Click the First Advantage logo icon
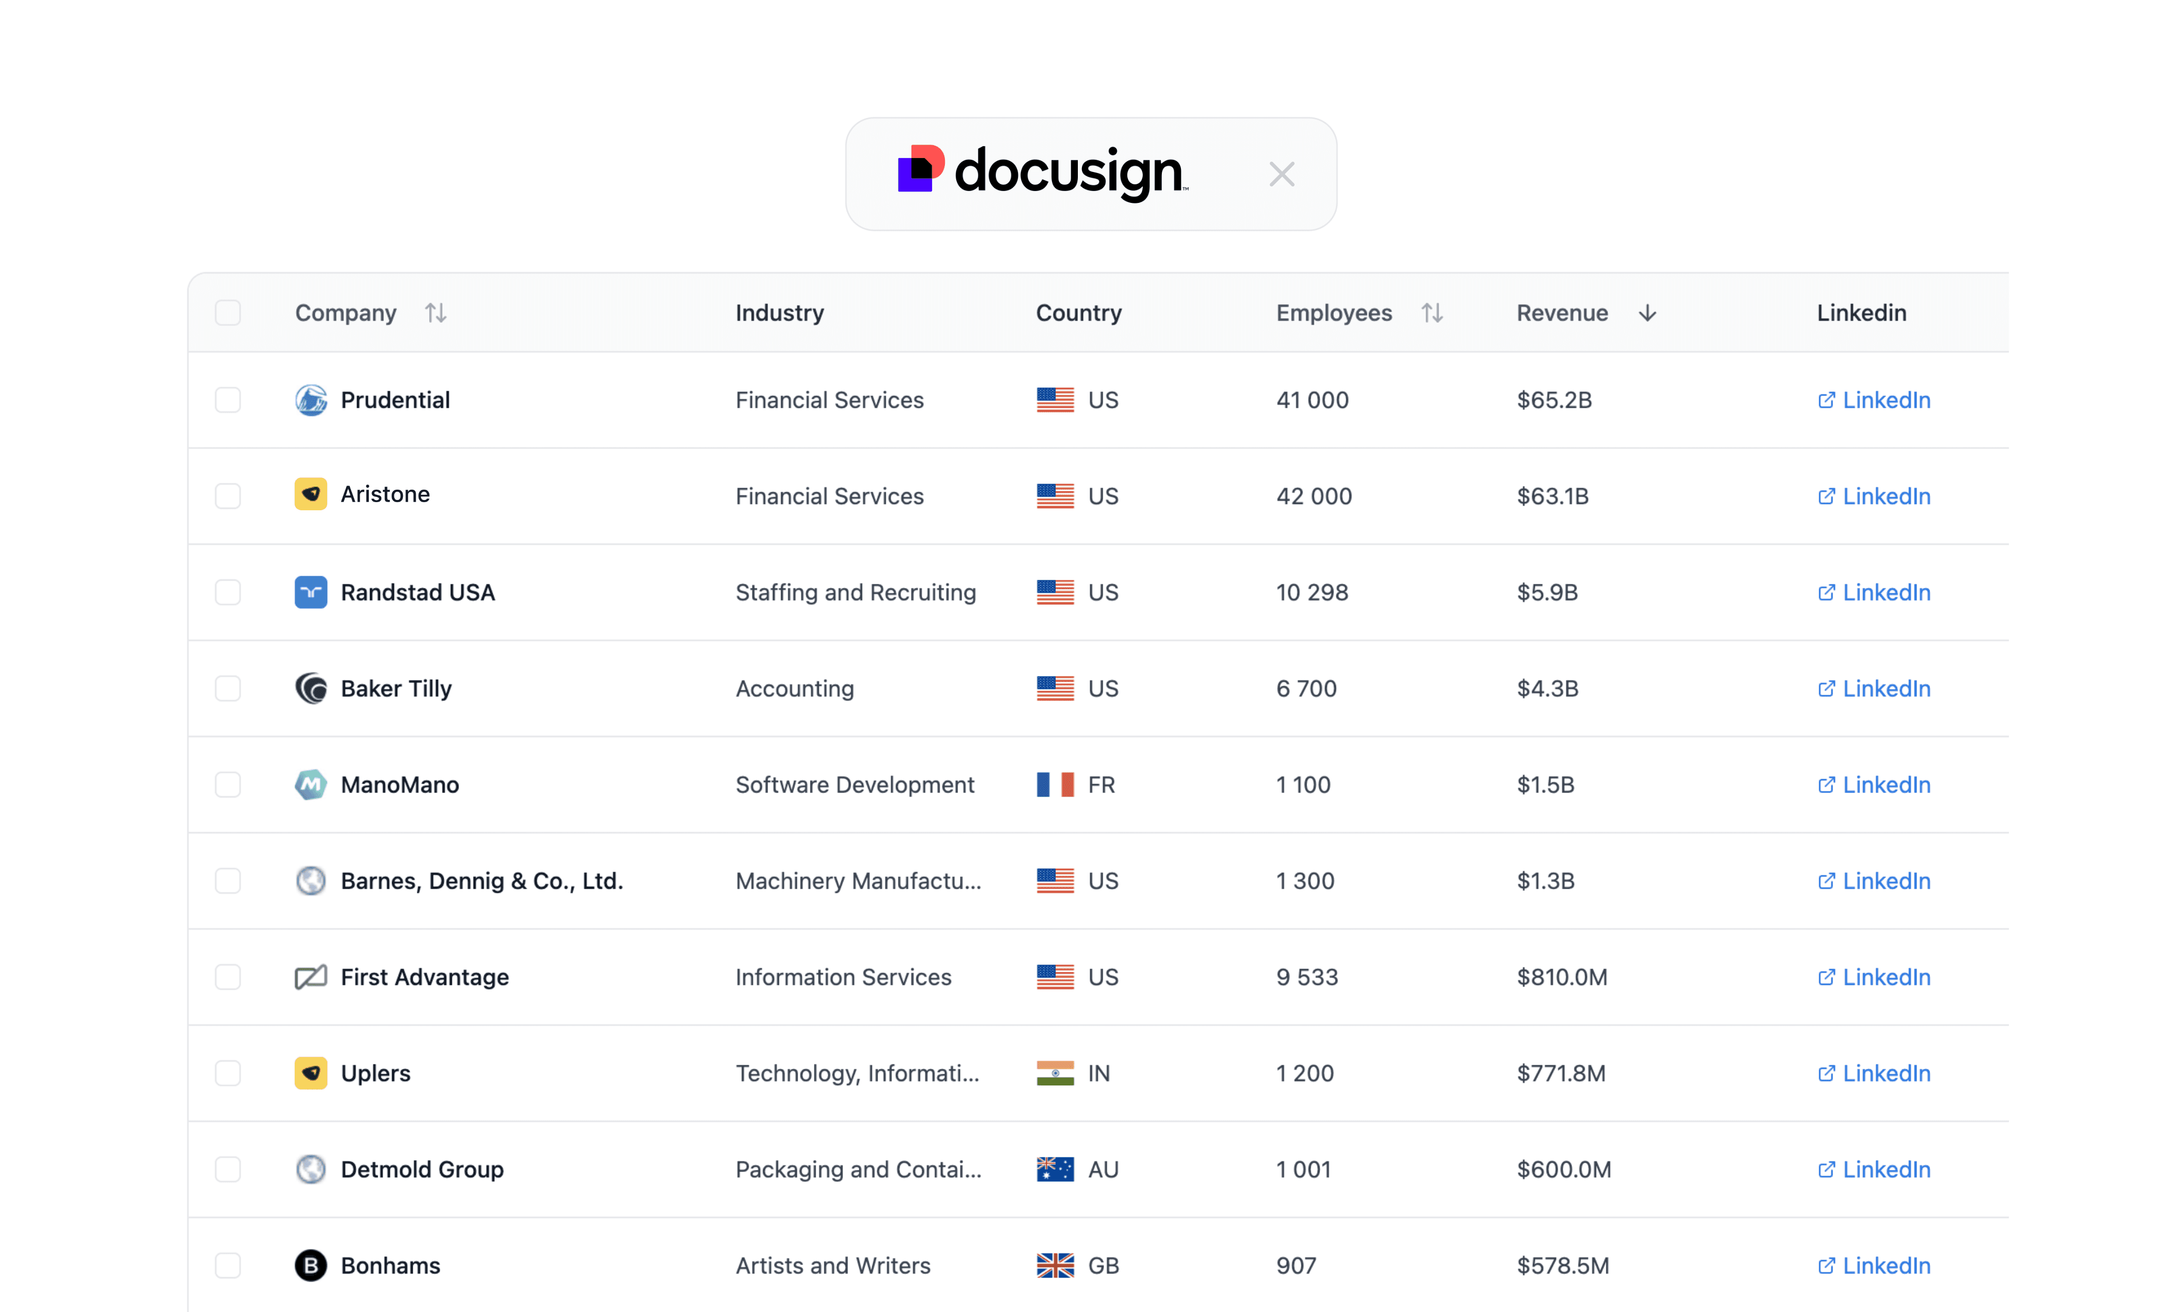2183x1312 pixels. [x=311, y=977]
